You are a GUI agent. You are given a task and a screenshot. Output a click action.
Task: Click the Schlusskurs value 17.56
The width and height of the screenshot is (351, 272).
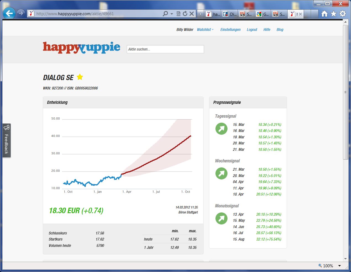click(x=100, y=233)
